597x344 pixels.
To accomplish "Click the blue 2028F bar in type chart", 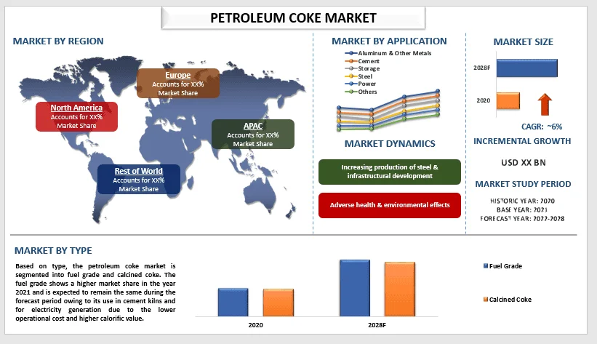I will pos(354,287).
